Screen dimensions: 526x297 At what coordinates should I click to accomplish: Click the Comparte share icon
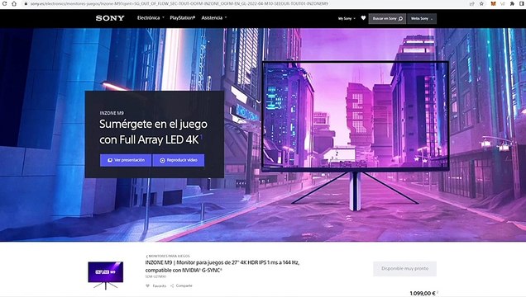(172, 286)
